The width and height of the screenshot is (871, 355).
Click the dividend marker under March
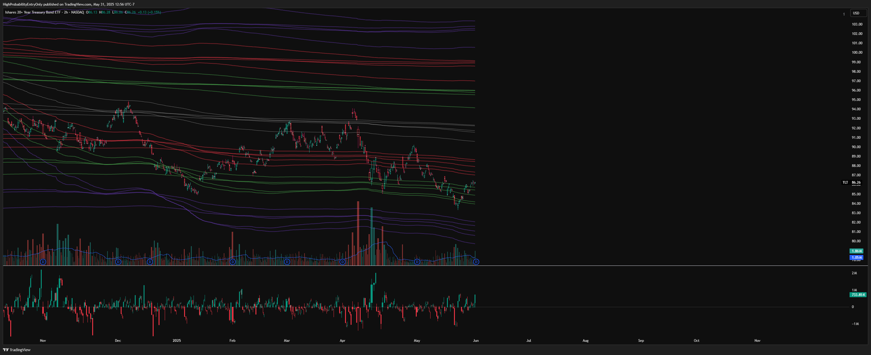pyautogui.click(x=287, y=262)
